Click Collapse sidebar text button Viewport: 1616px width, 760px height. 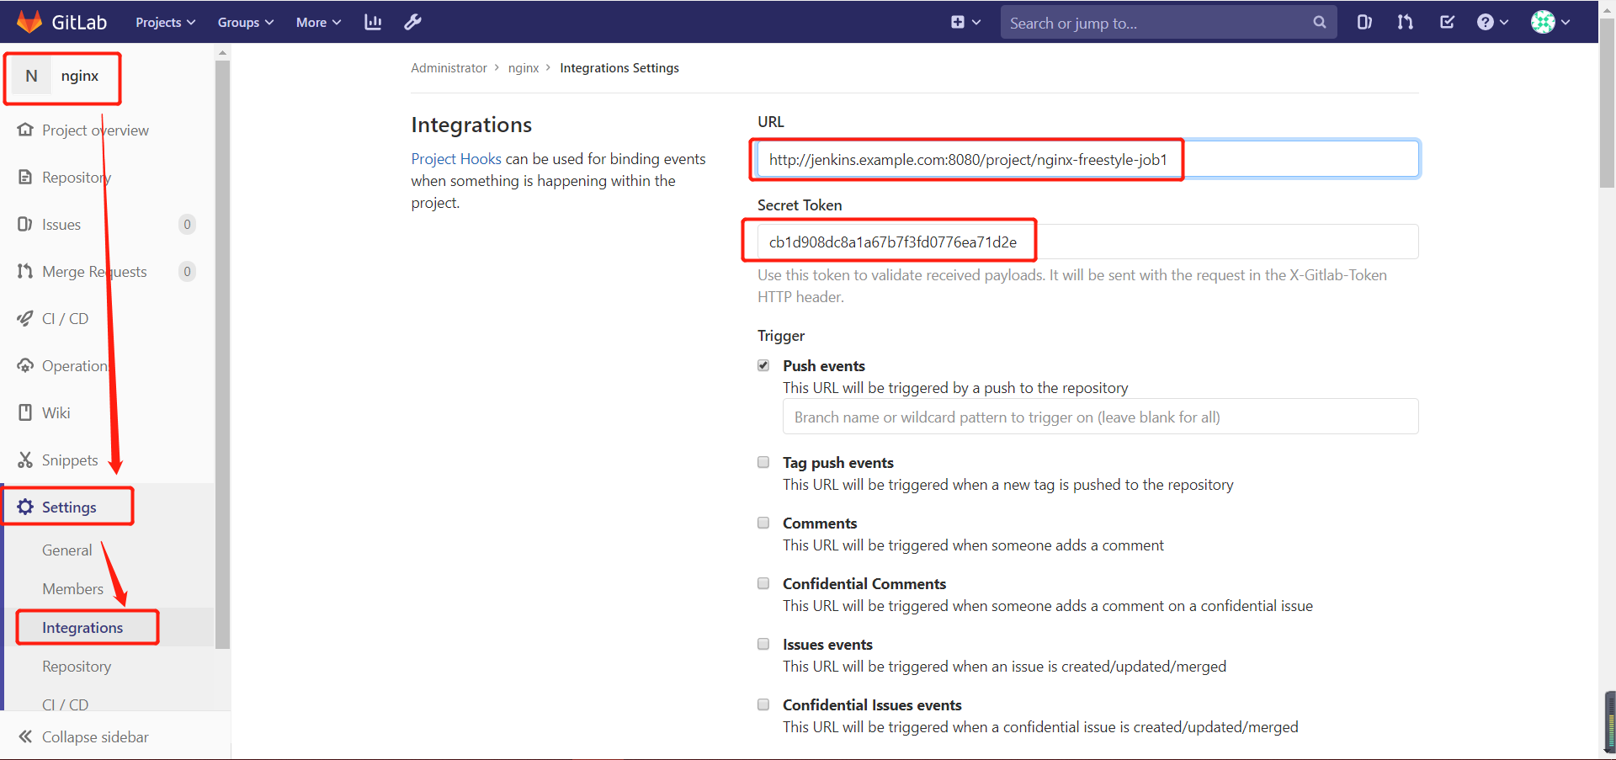pos(95,737)
